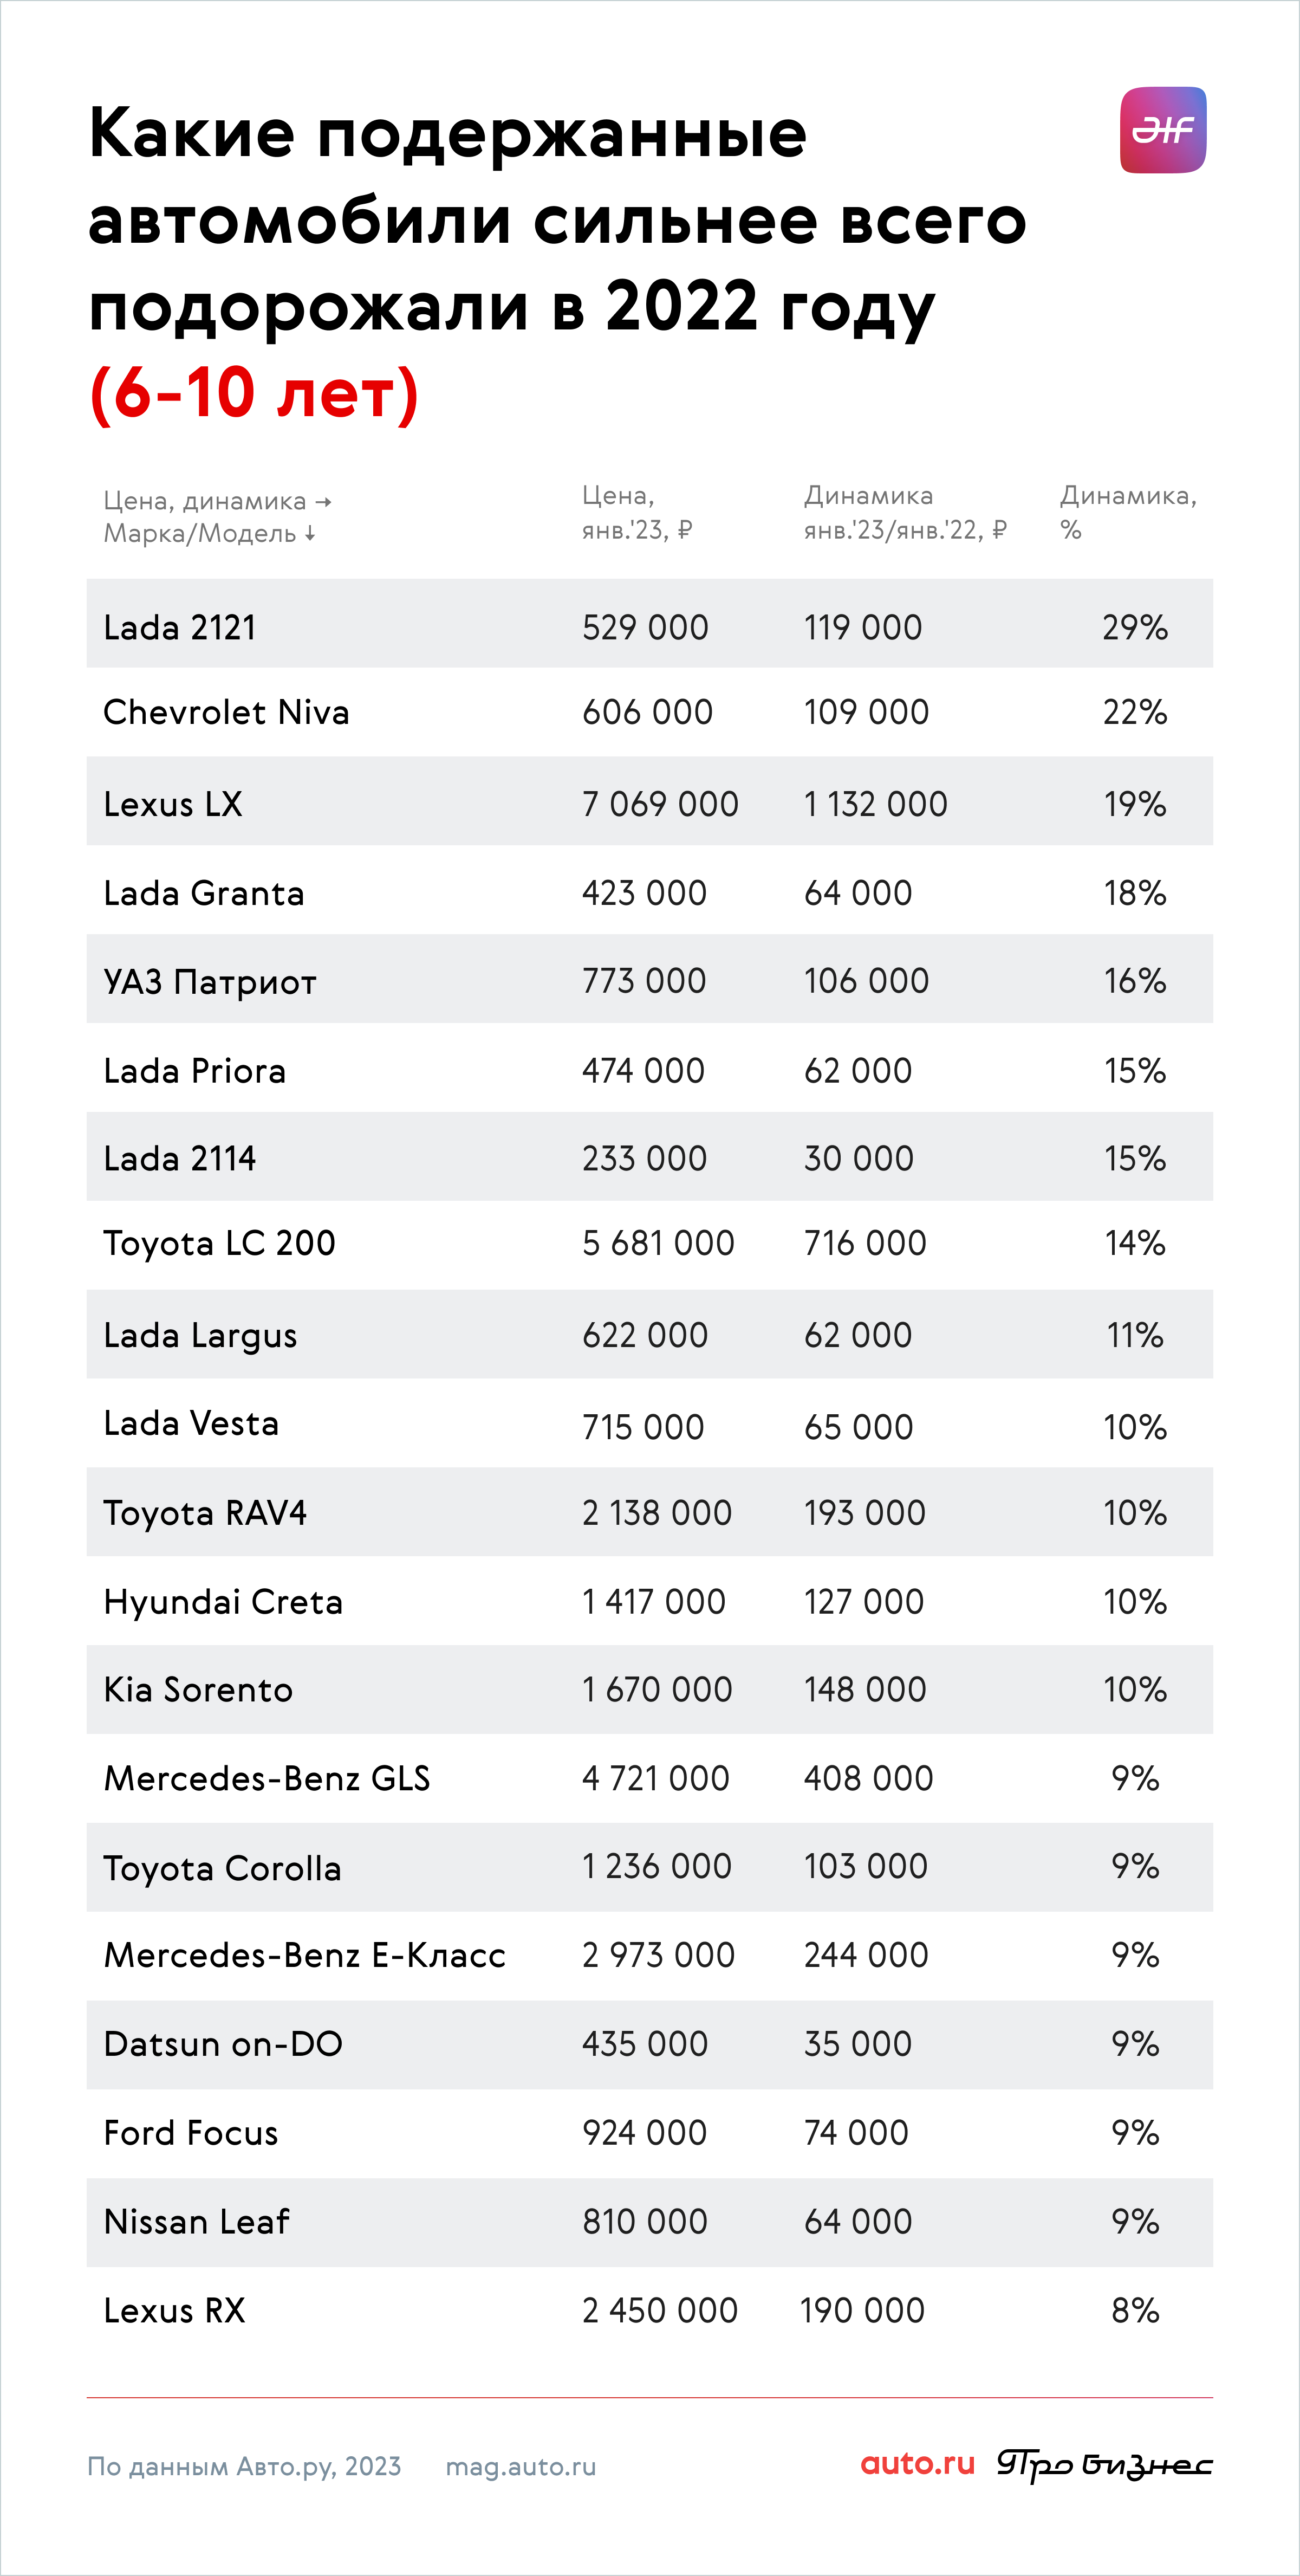1300x2576 pixels.
Task: Click the Chevrolet Niva model name
Action: (x=226, y=712)
